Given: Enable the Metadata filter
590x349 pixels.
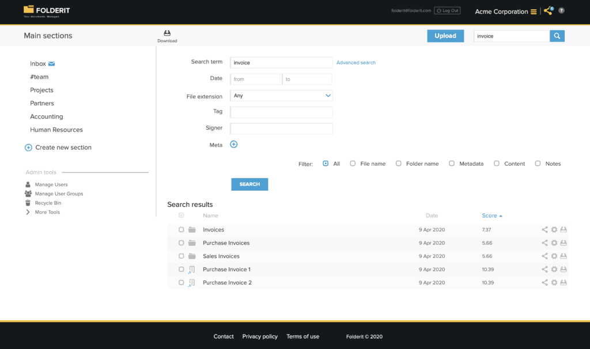Looking at the screenshot, I should coord(452,164).
